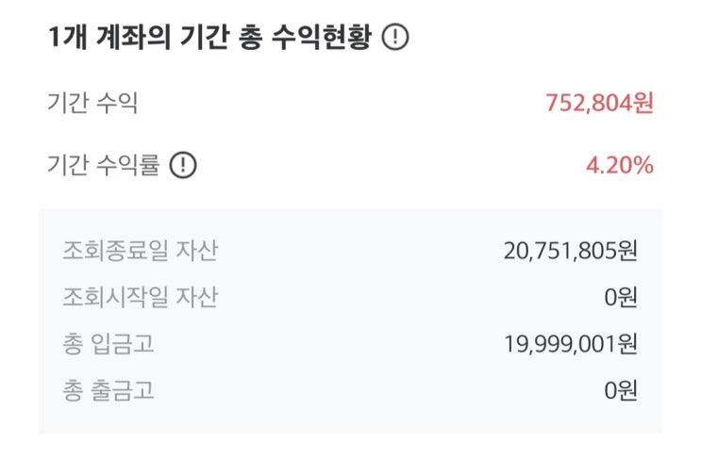This screenshot has width=701, height=459.
Task: Open the 기간 수익률 info tooltip icon
Action: point(183,166)
